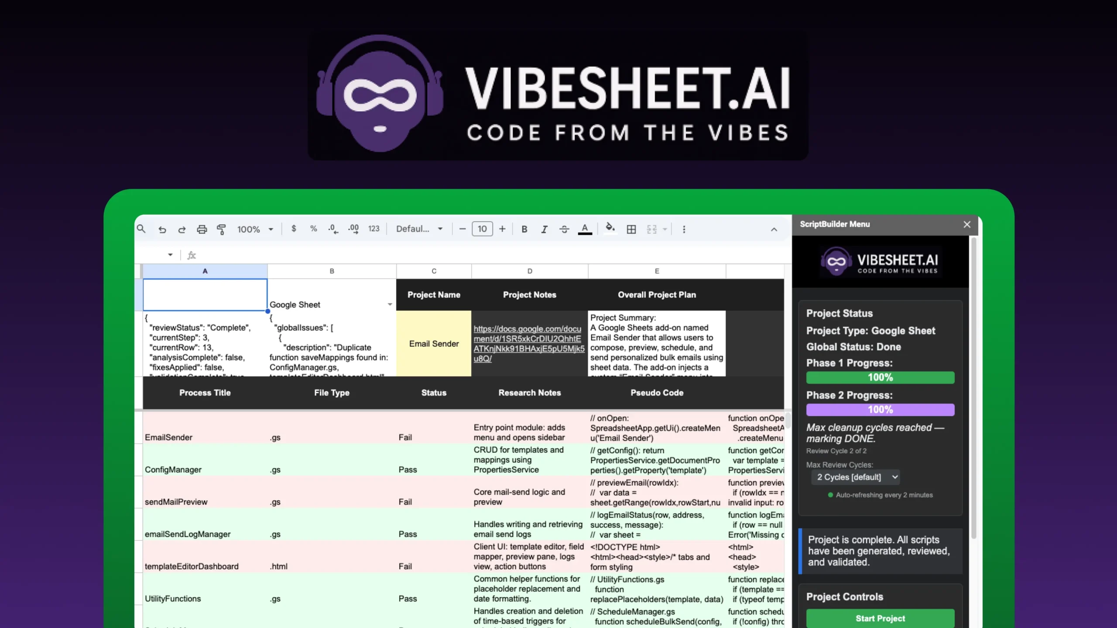The width and height of the screenshot is (1117, 628).
Task: Toggle bold formatting
Action: tap(524, 229)
